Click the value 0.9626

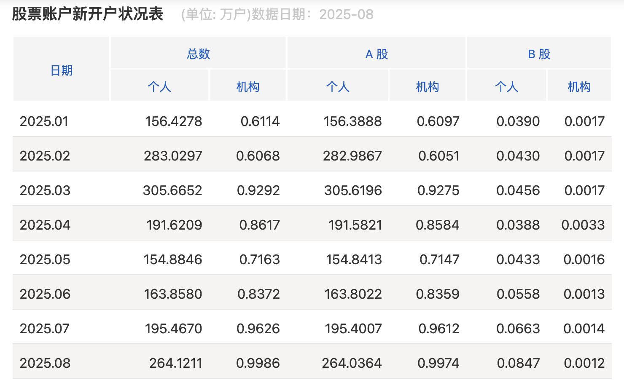pyautogui.click(x=258, y=329)
